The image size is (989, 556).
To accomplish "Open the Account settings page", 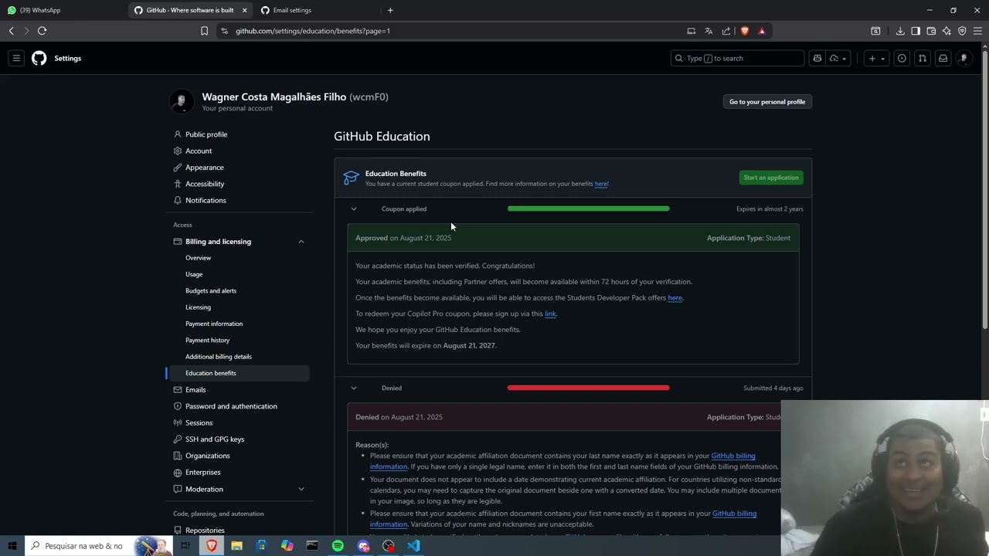I will [x=199, y=151].
